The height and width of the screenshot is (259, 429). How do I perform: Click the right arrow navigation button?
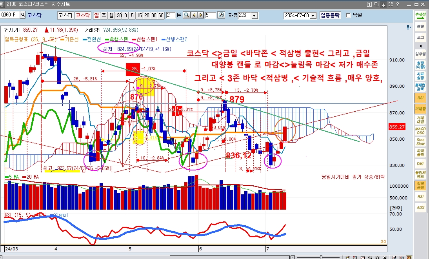[x=201, y=15]
